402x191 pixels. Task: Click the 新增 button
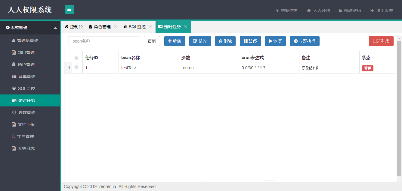click(175, 41)
